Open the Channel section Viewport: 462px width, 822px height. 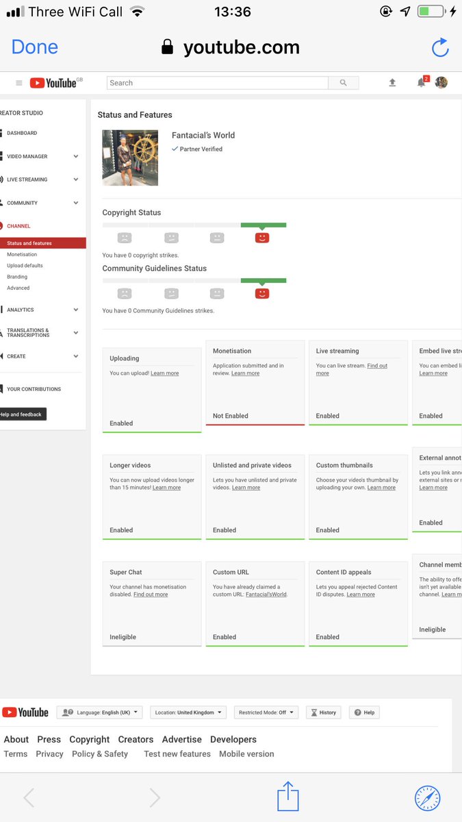coord(18,226)
